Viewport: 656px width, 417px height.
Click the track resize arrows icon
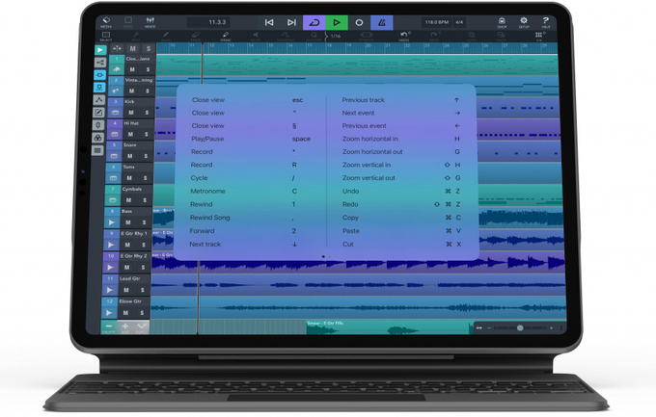117,49
